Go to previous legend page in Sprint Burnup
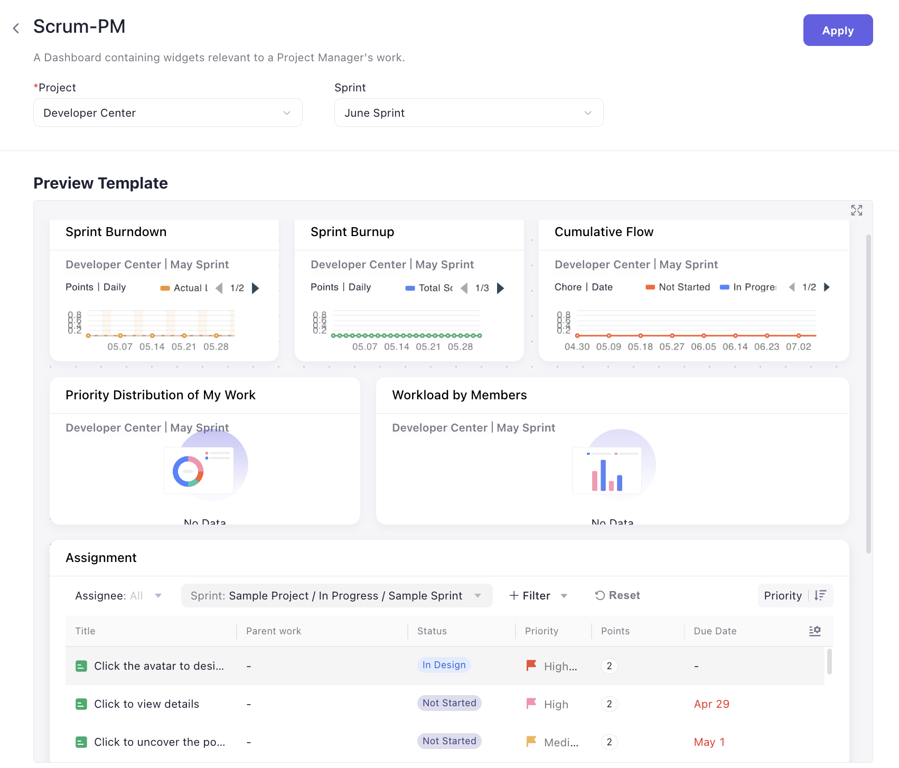Image resolution: width=899 pixels, height=768 pixels. (464, 288)
